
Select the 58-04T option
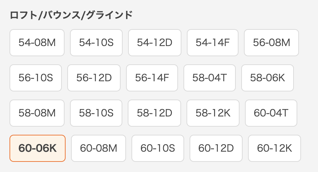click(x=210, y=78)
